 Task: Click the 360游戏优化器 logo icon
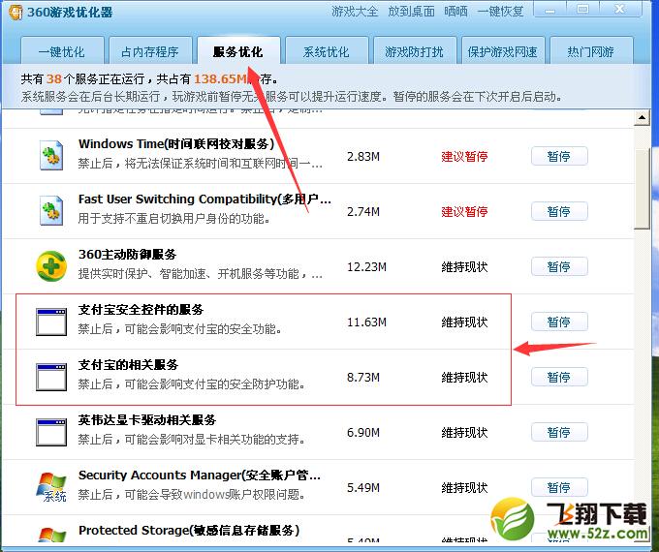(x=16, y=12)
